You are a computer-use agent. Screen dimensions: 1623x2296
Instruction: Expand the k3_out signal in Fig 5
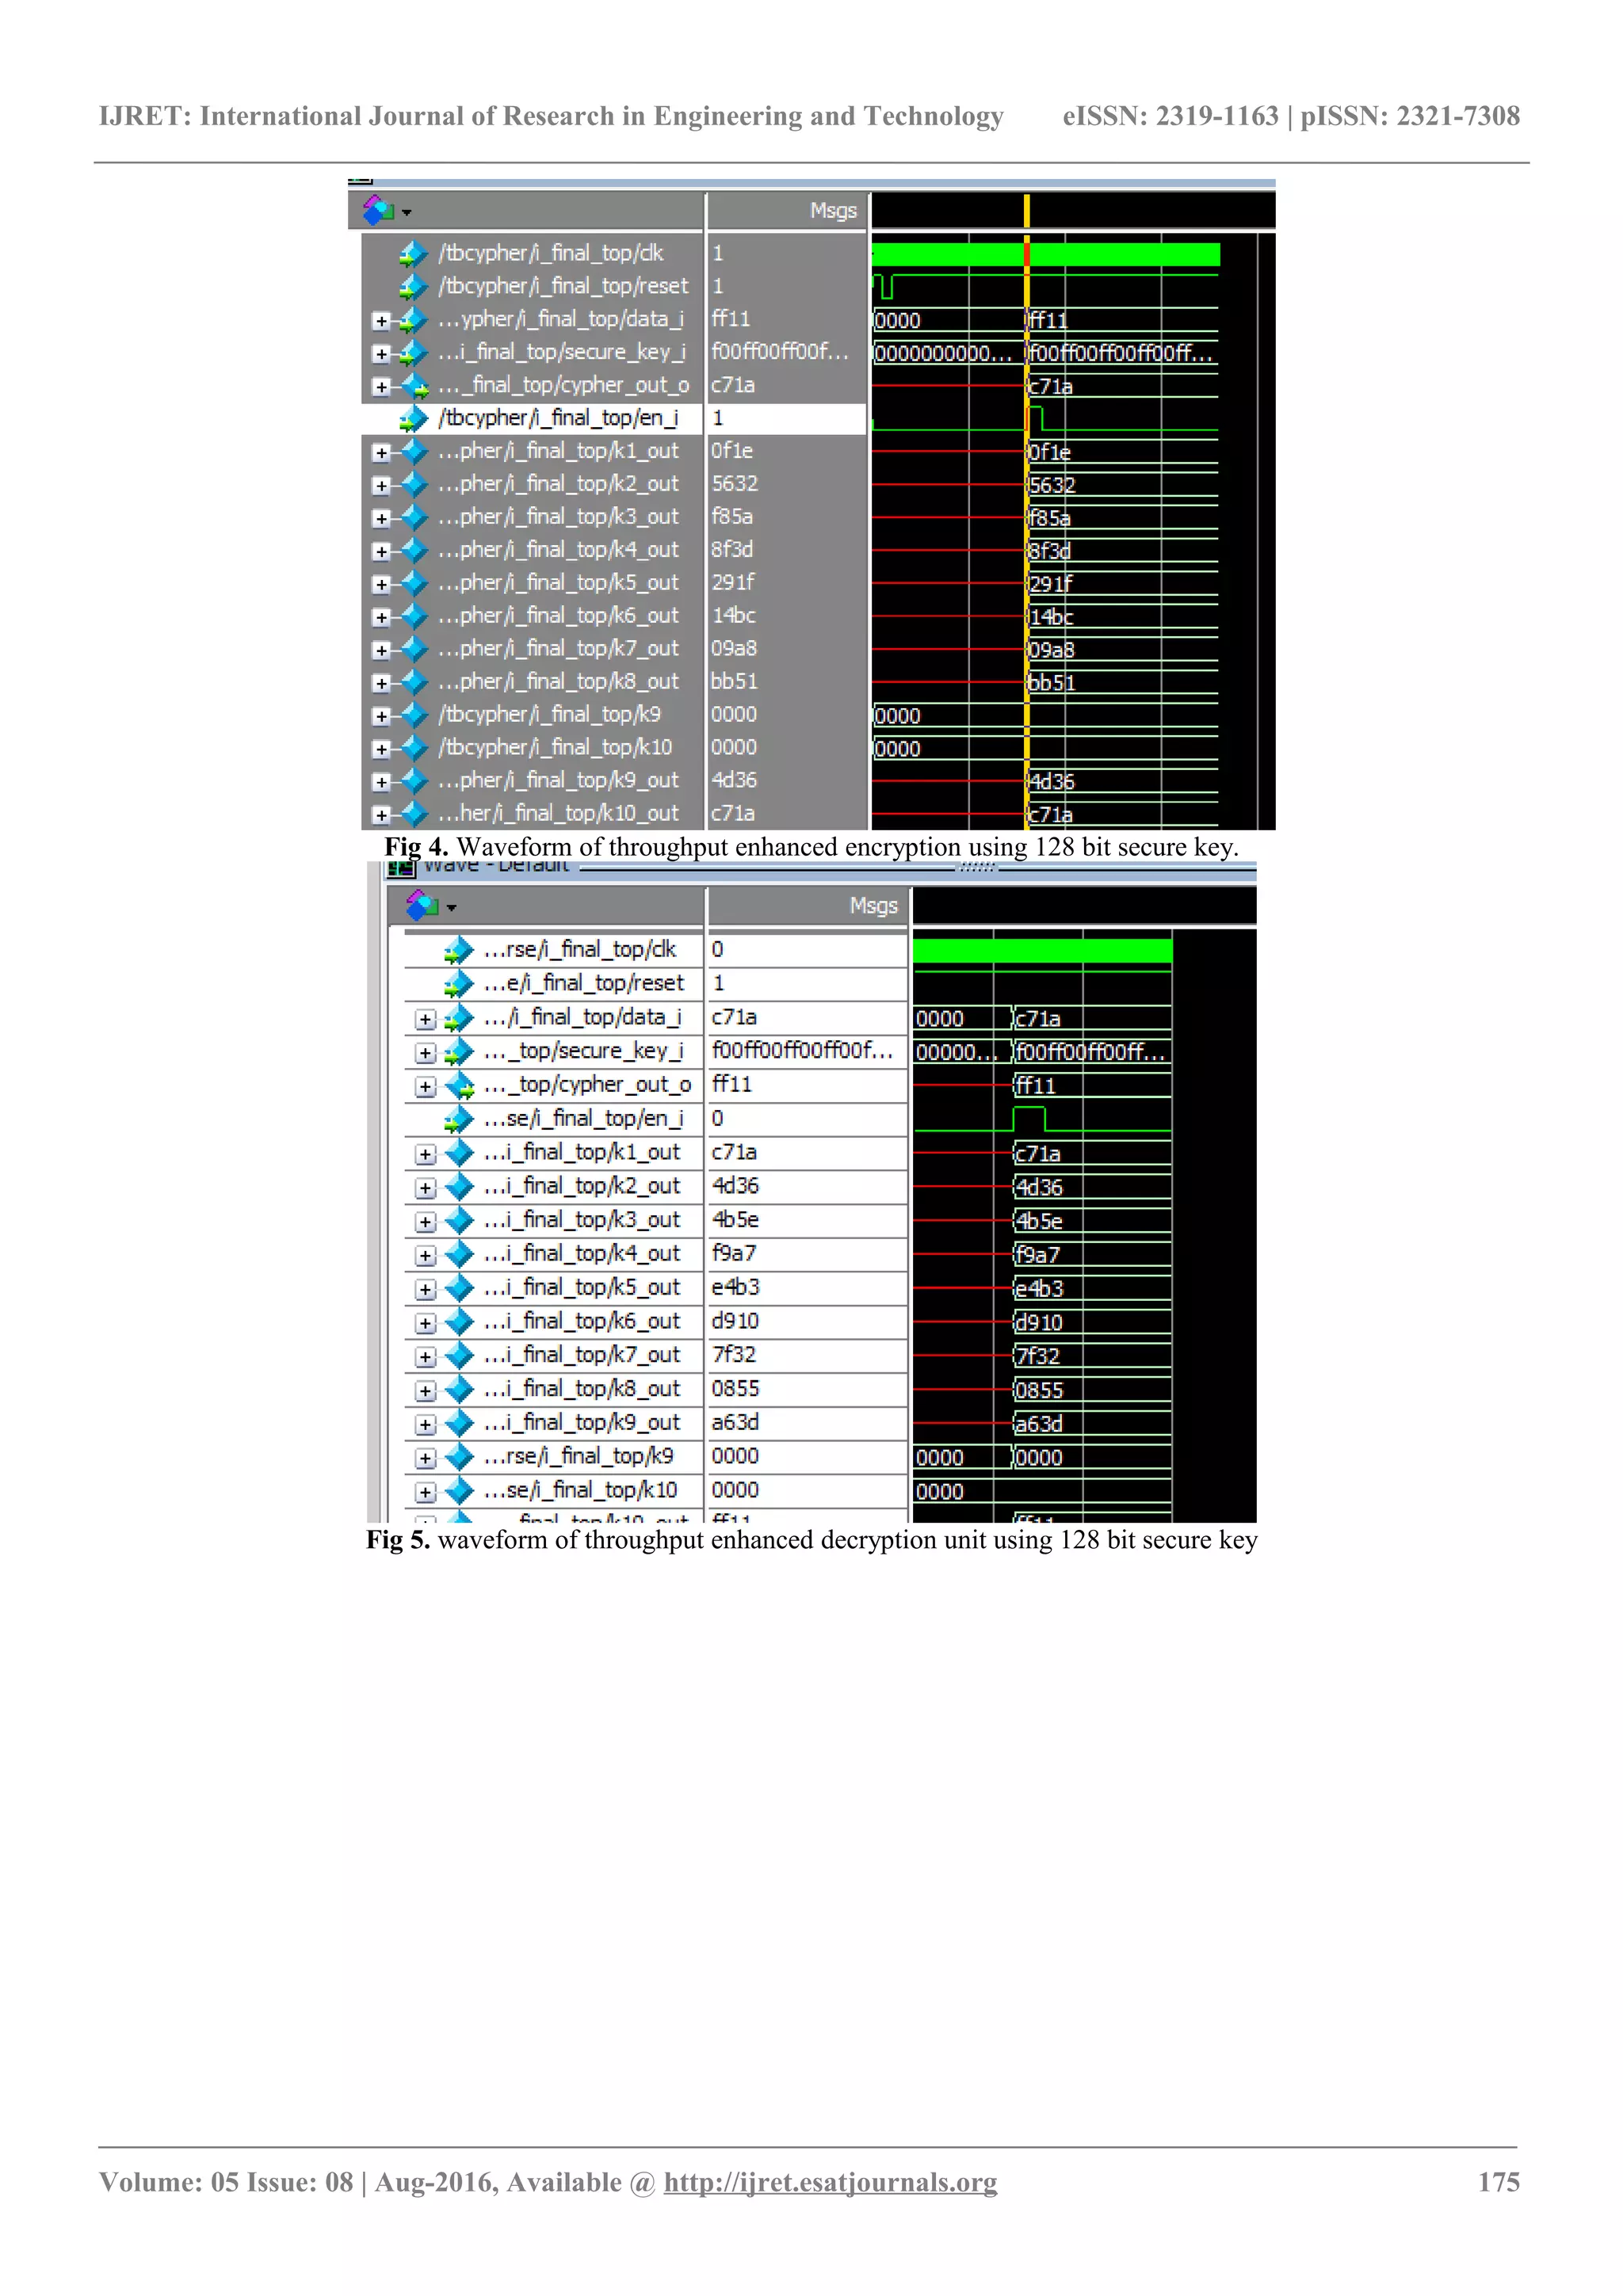[x=426, y=1222]
